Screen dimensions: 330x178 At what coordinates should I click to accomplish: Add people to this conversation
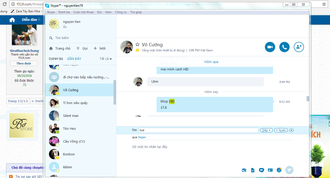(299, 47)
